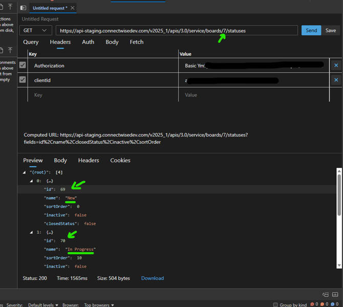Download the response via the Download link
Viewport: 343px width, 307px height.
[153, 278]
